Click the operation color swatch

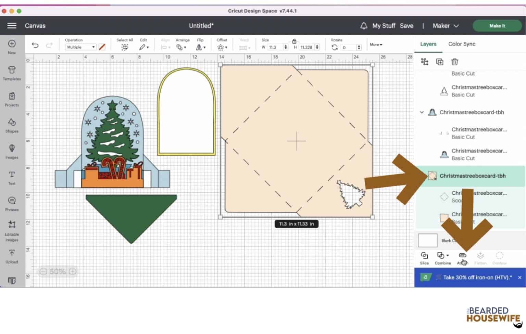[102, 47]
